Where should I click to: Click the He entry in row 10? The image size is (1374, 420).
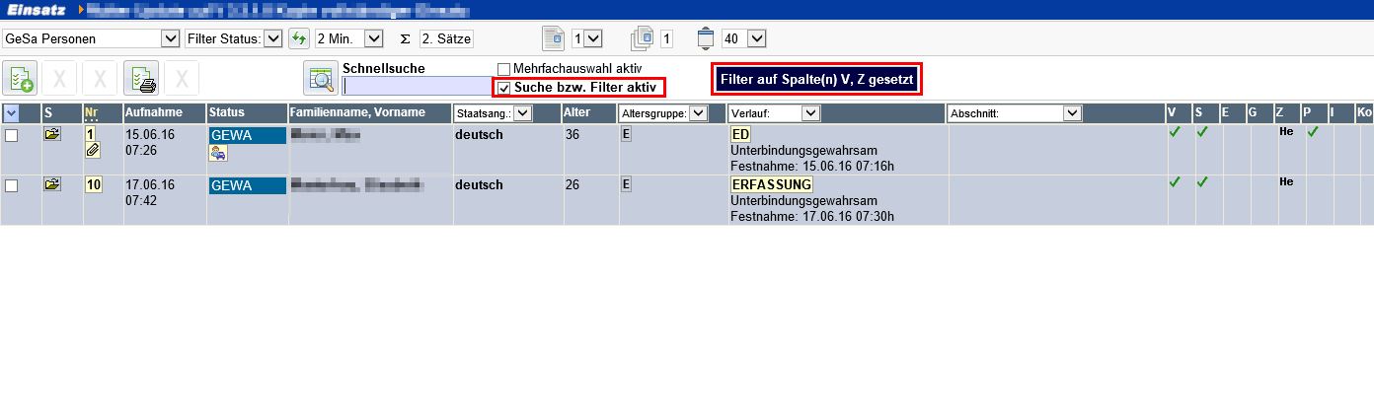pyautogui.click(x=1286, y=181)
